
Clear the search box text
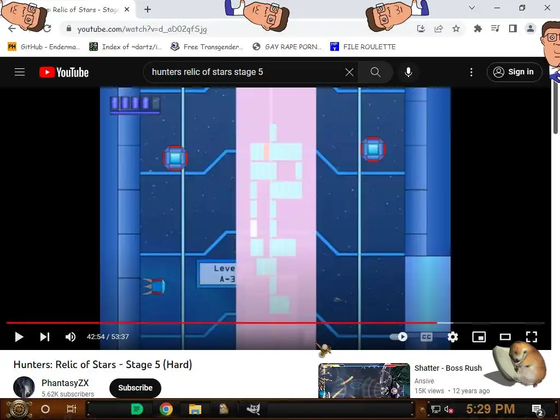click(x=349, y=72)
